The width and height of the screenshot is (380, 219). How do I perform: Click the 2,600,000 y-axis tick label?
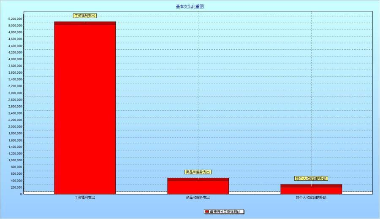coord(15,106)
